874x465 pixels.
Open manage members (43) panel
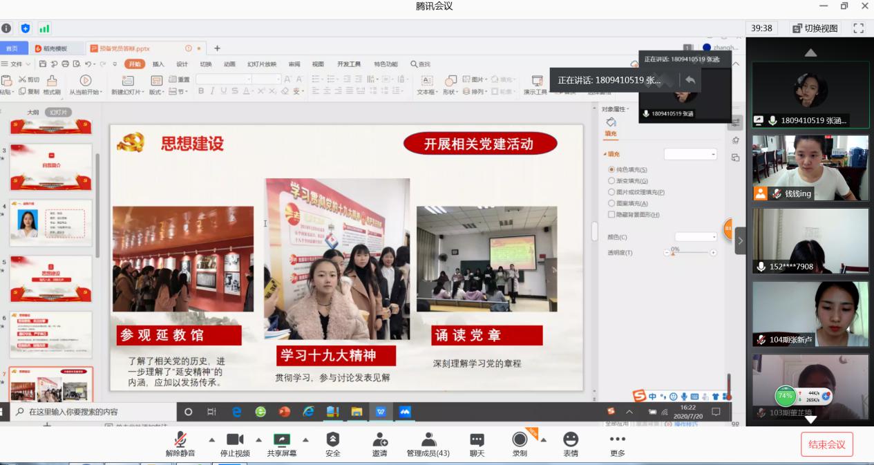[428, 440]
